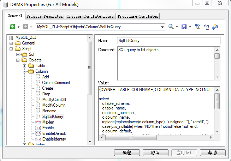Select the Enable tree item
This screenshot has width=231, height=161.
point(48,128)
